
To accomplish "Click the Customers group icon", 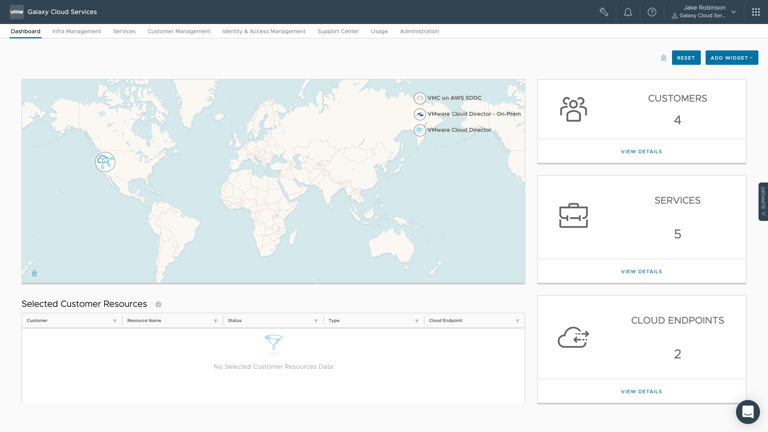I will [x=573, y=109].
